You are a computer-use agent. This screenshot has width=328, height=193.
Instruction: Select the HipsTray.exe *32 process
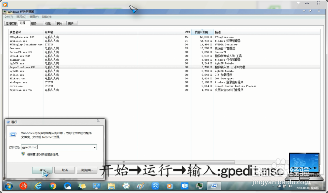pyautogui.click(x=164, y=90)
